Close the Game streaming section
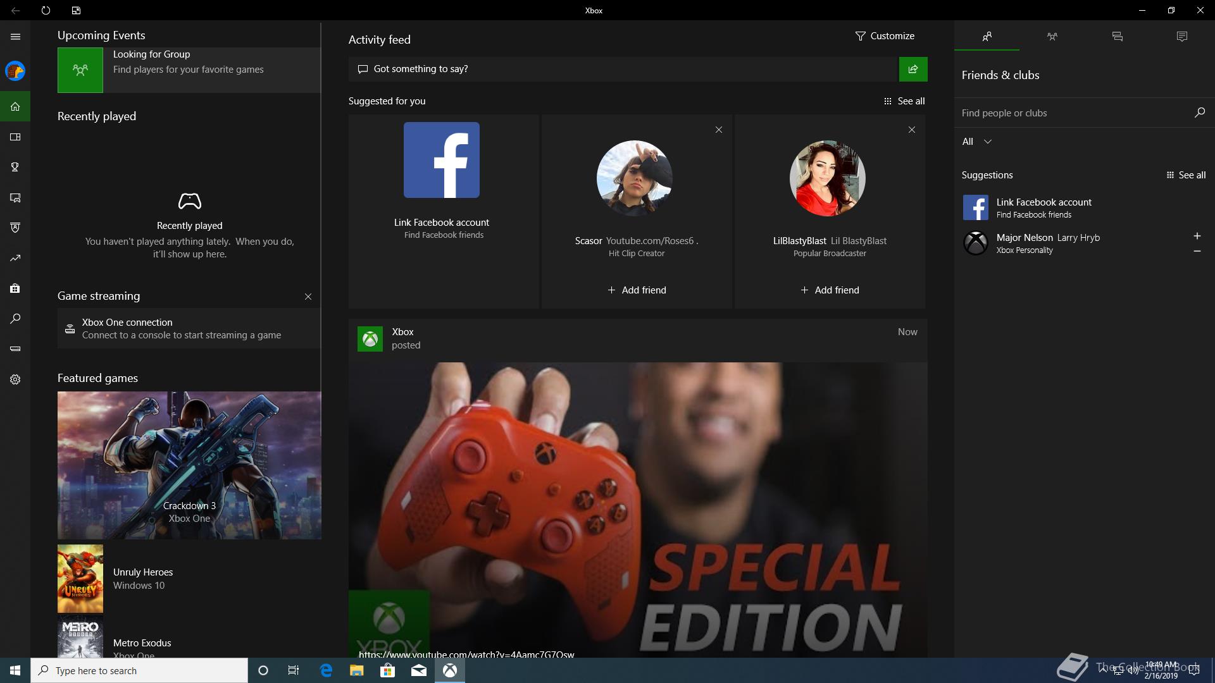The height and width of the screenshot is (683, 1215). point(308,297)
